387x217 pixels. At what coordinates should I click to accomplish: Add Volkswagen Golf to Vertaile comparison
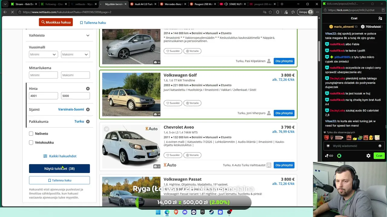pyautogui.click(x=192, y=103)
